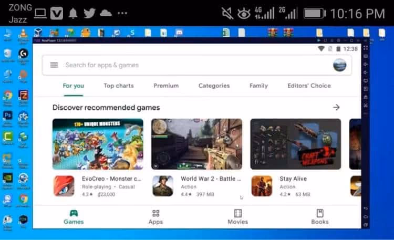Screen dimensions: 394x240
Task: Open the hamburger menu in search bar
Action: click(54, 65)
